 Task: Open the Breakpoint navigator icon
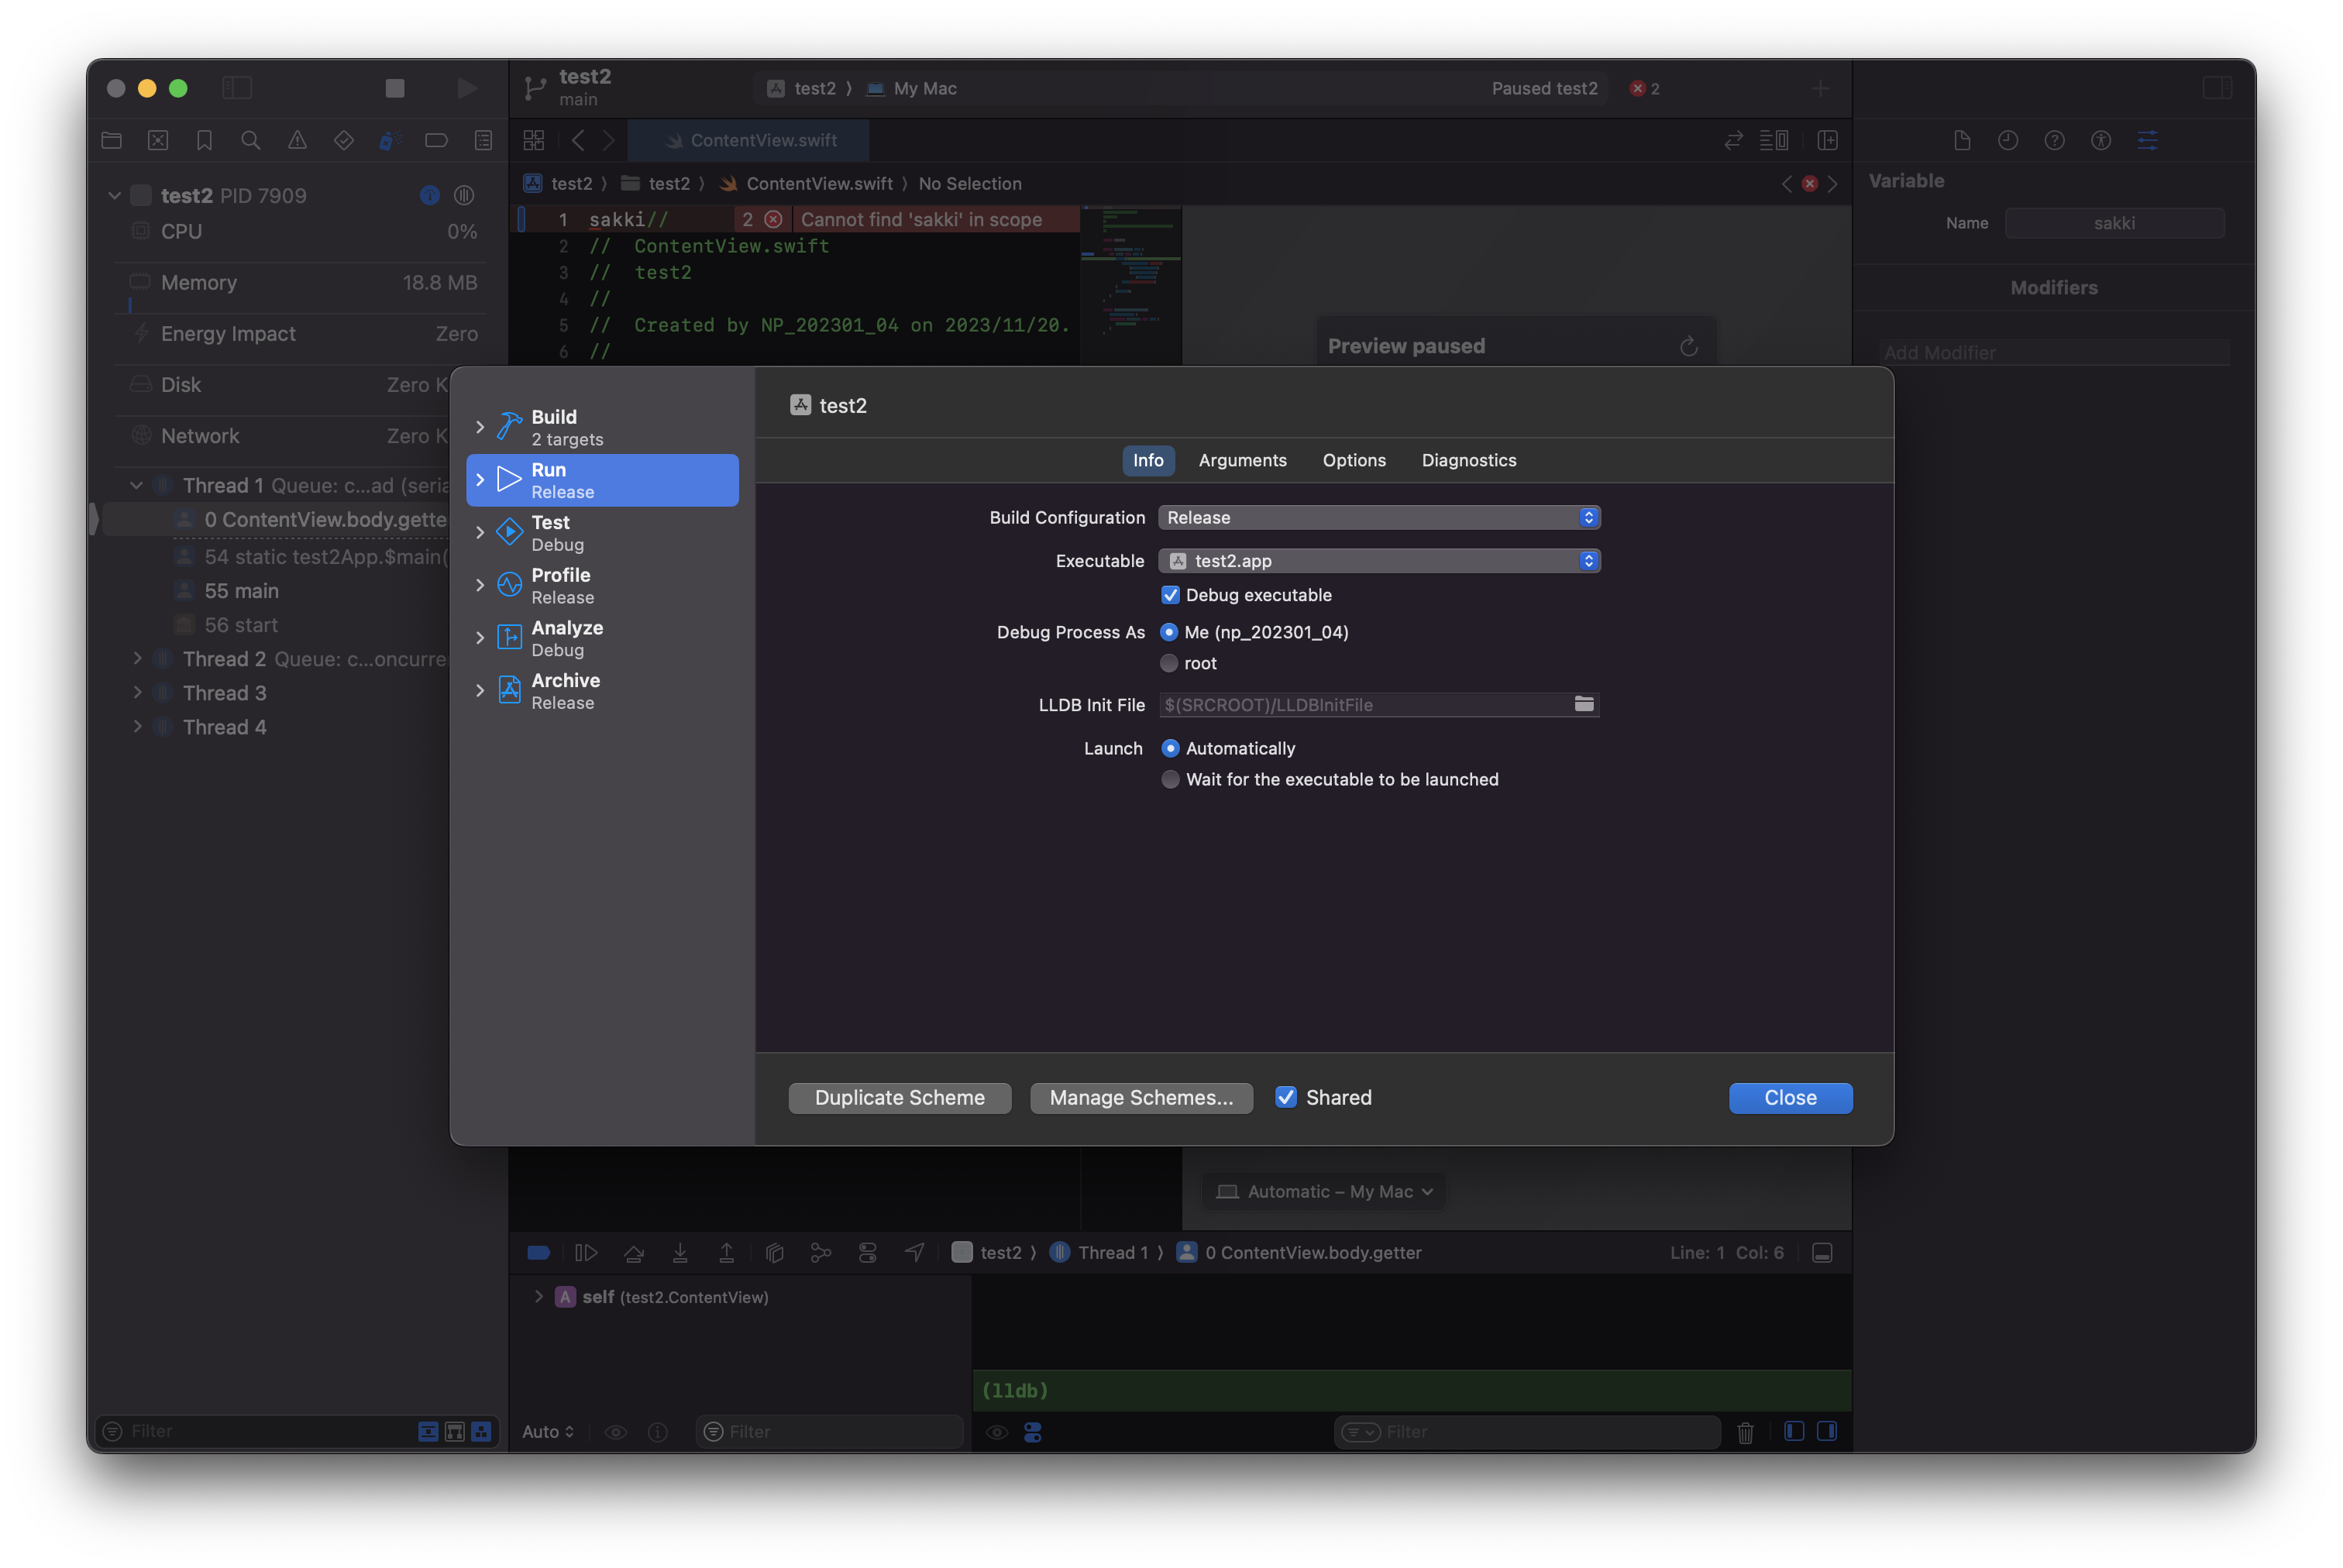[437, 141]
